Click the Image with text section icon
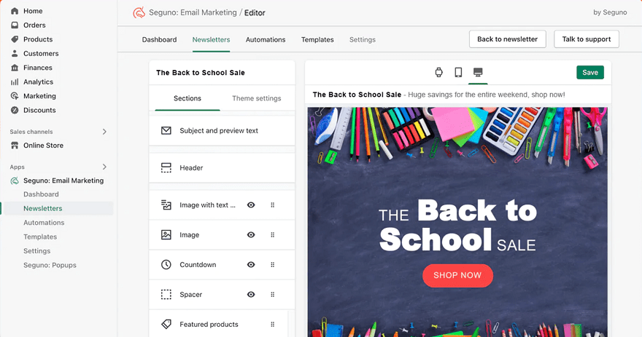 click(x=166, y=205)
